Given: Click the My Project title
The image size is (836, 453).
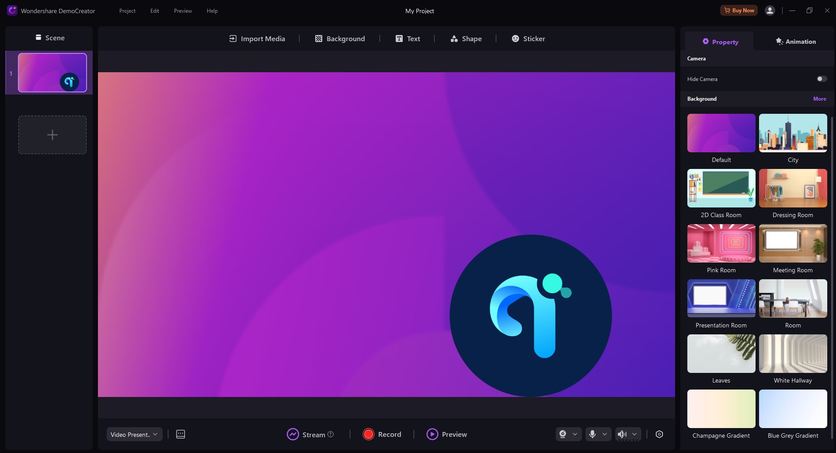Looking at the screenshot, I should point(420,11).
